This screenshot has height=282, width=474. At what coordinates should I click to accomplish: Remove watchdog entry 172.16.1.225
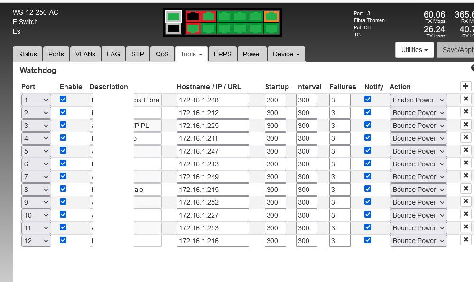[465, 124]
